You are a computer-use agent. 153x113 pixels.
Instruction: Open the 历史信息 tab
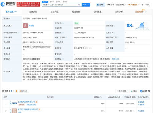coord(139,12)
